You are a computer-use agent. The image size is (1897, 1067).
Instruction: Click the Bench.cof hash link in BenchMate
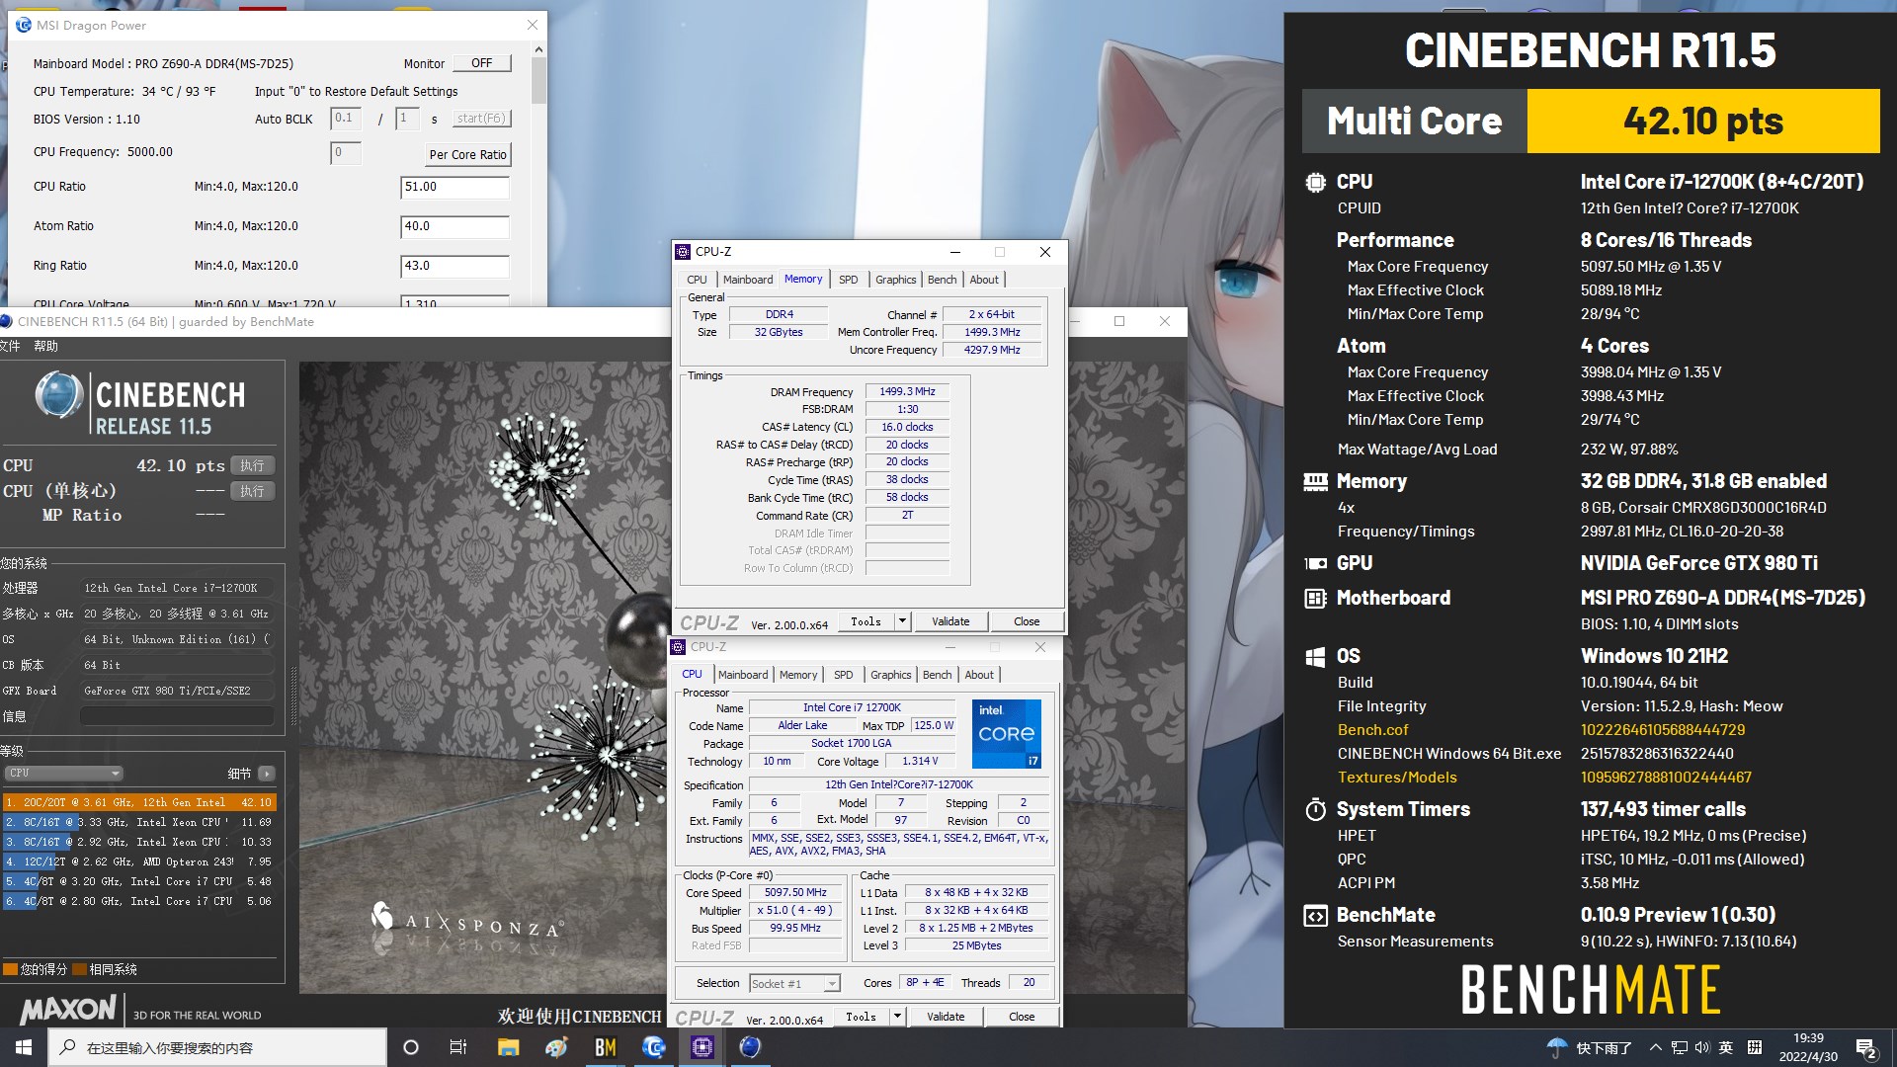pyautogui.click(x=1663, y=730)
